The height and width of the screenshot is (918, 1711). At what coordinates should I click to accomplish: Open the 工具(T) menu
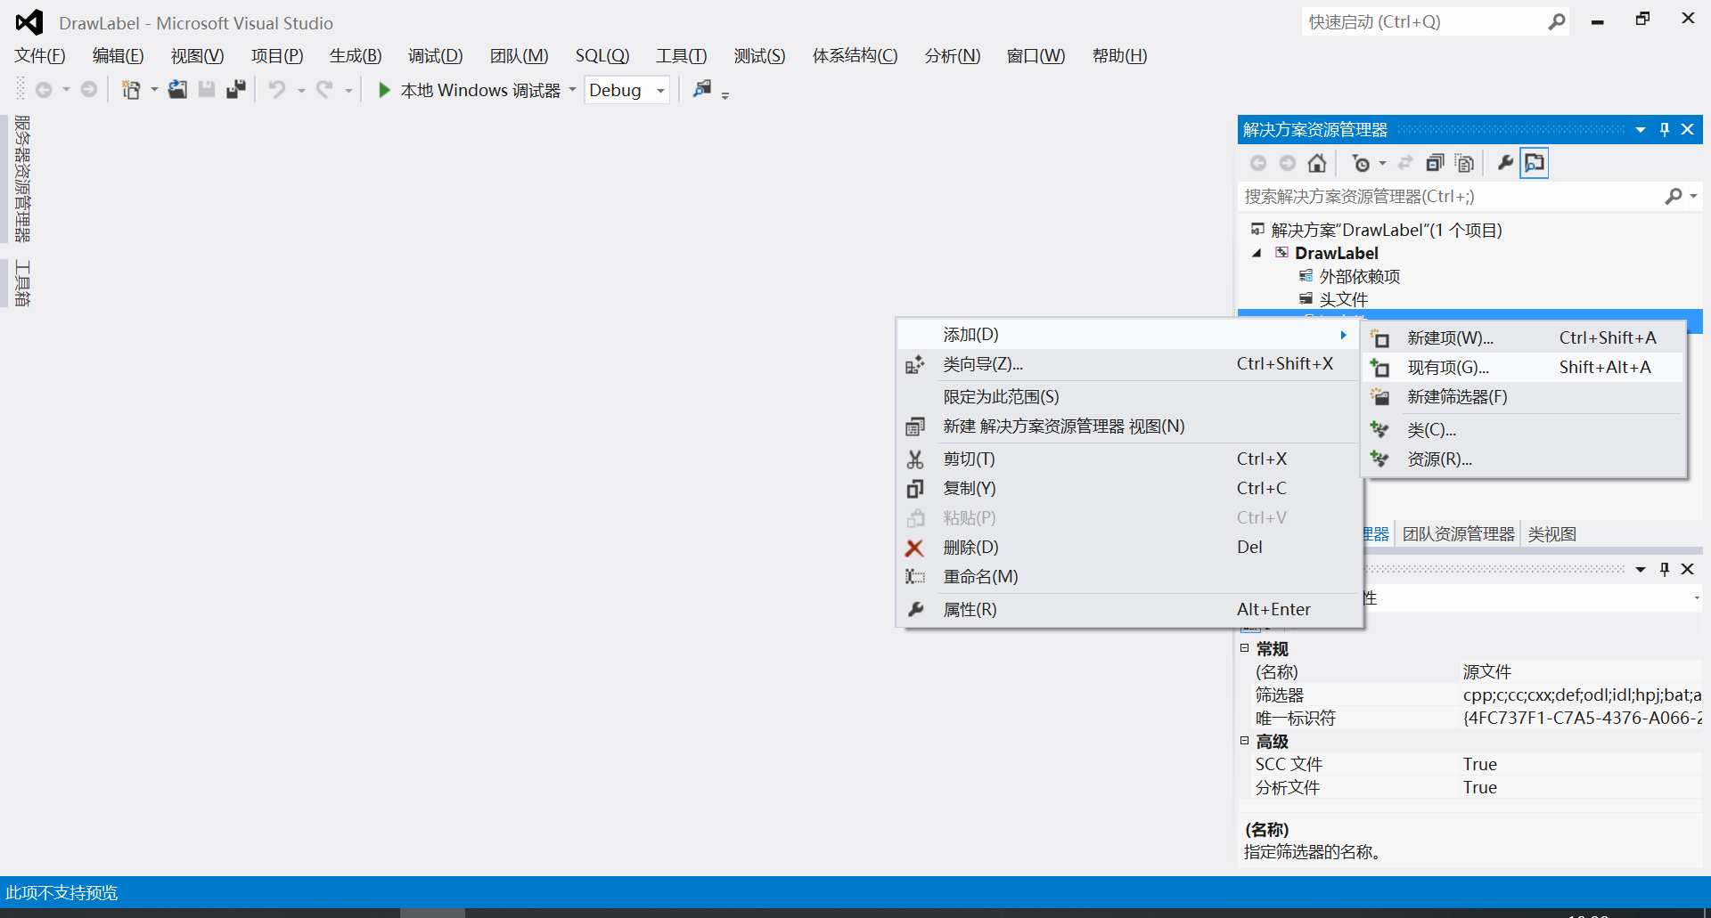pyautogui.click(x=682, y=56)
